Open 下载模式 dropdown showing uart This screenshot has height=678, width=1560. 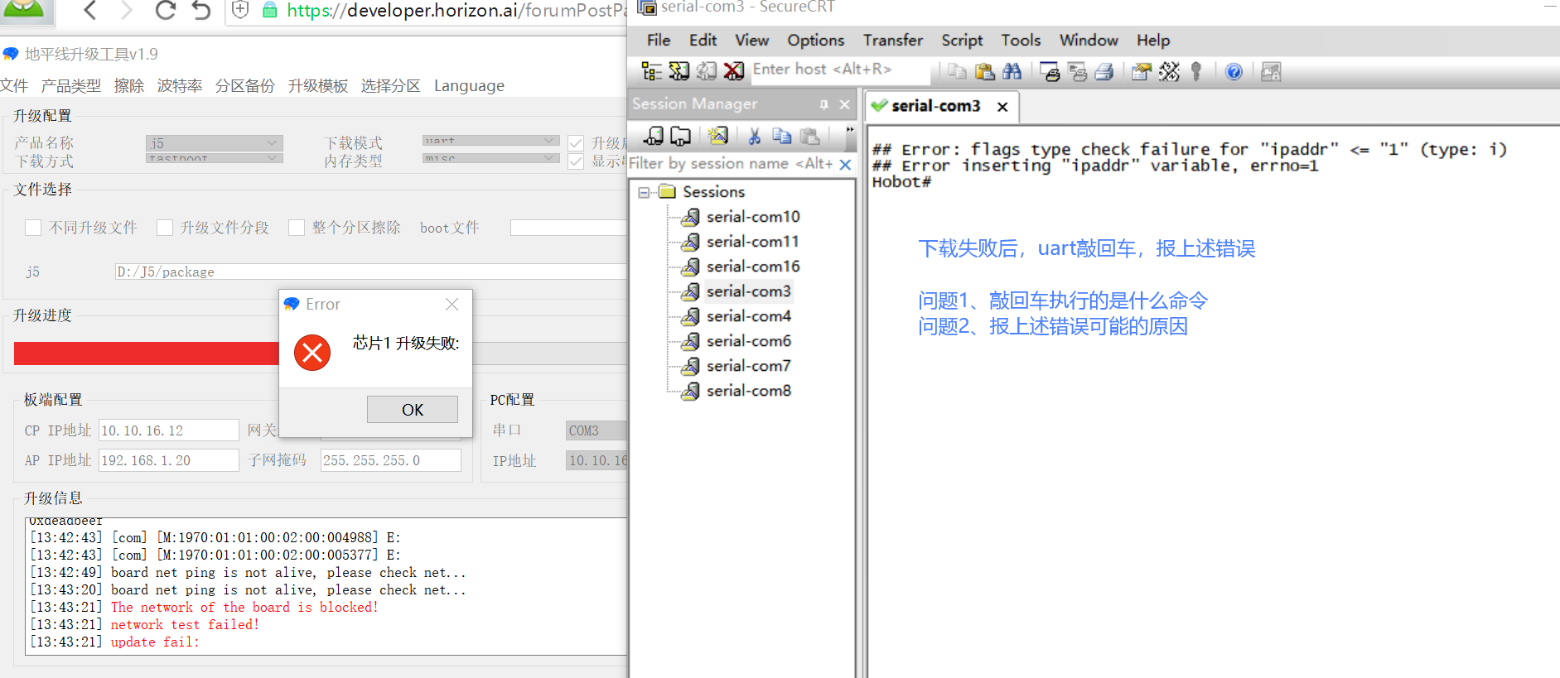[x=490, y=141]
